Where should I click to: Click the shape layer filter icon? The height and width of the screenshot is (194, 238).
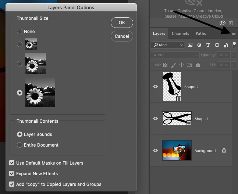coord(217,45)
